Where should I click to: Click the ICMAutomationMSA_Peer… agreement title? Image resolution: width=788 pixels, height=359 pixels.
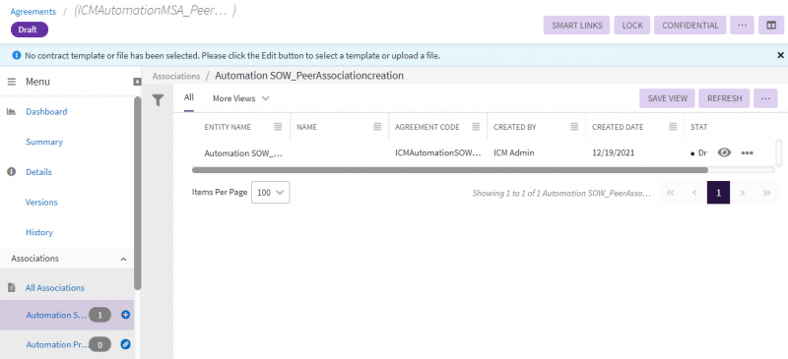[x=155, y=12]
